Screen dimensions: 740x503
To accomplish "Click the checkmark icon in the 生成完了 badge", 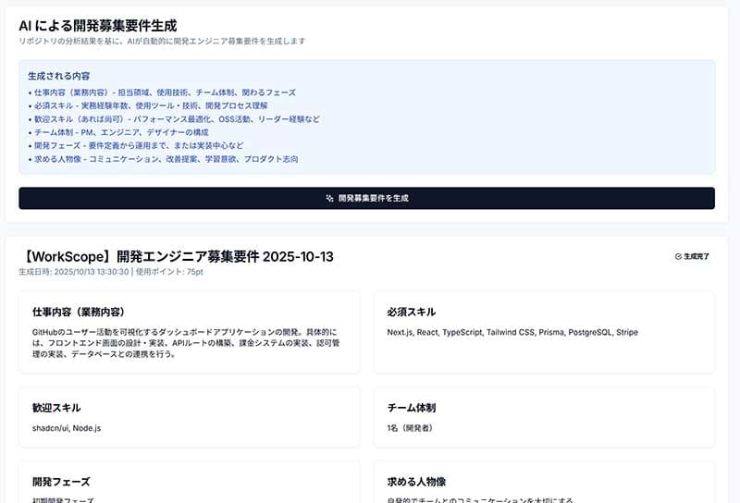I will (678, 256).
